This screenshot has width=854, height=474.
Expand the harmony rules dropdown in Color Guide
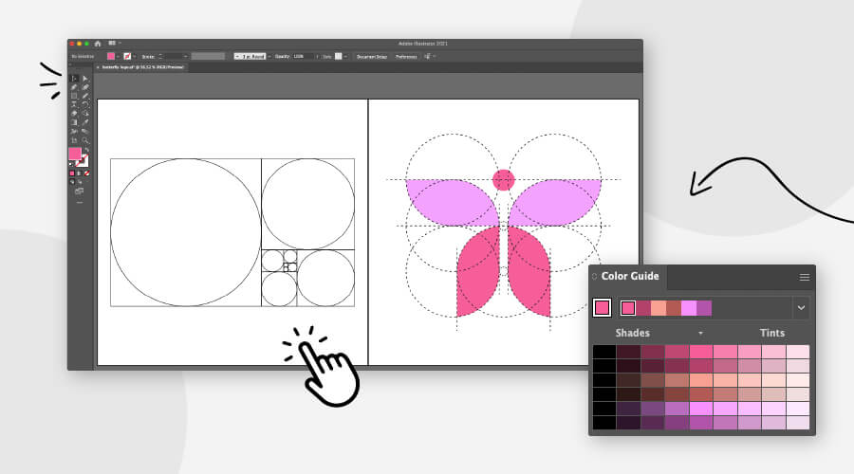point(801,307)
